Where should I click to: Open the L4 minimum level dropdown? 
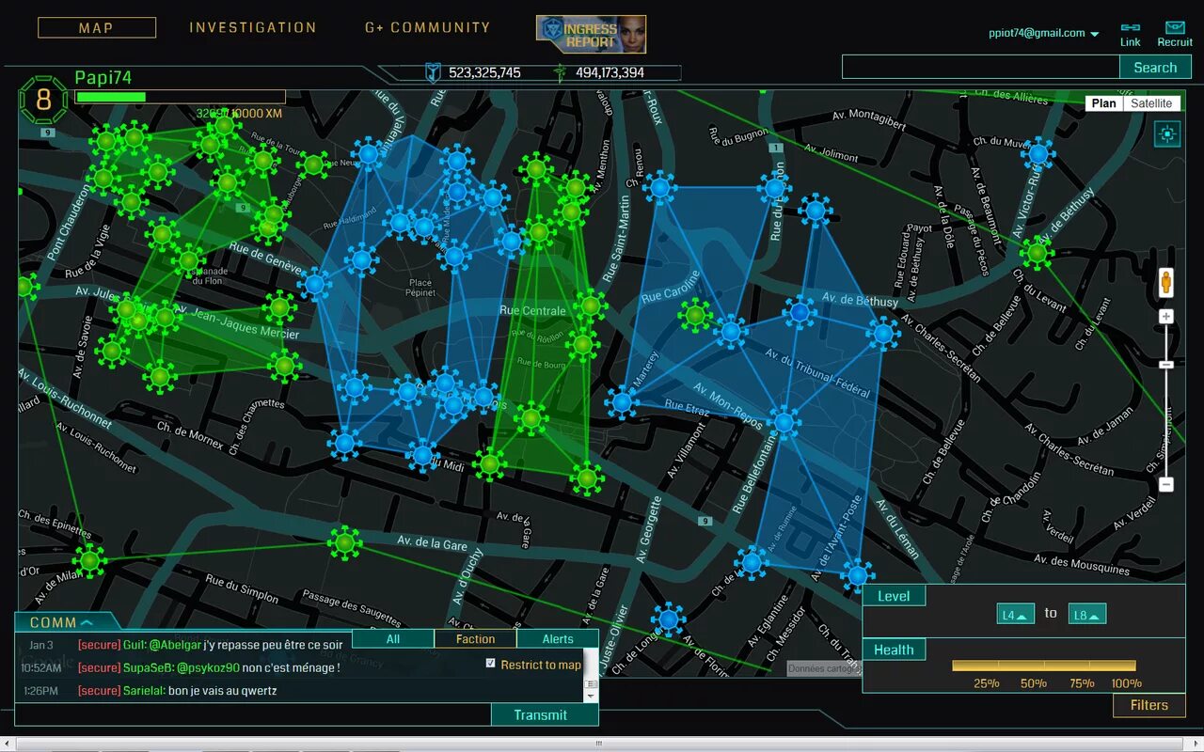click(1016, 615)
